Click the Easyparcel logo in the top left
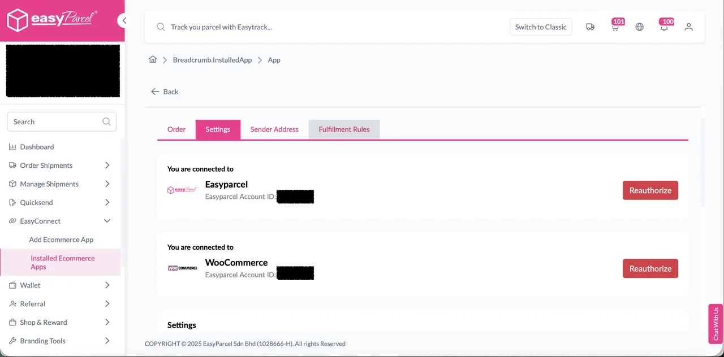 click(x=51, y=19)
